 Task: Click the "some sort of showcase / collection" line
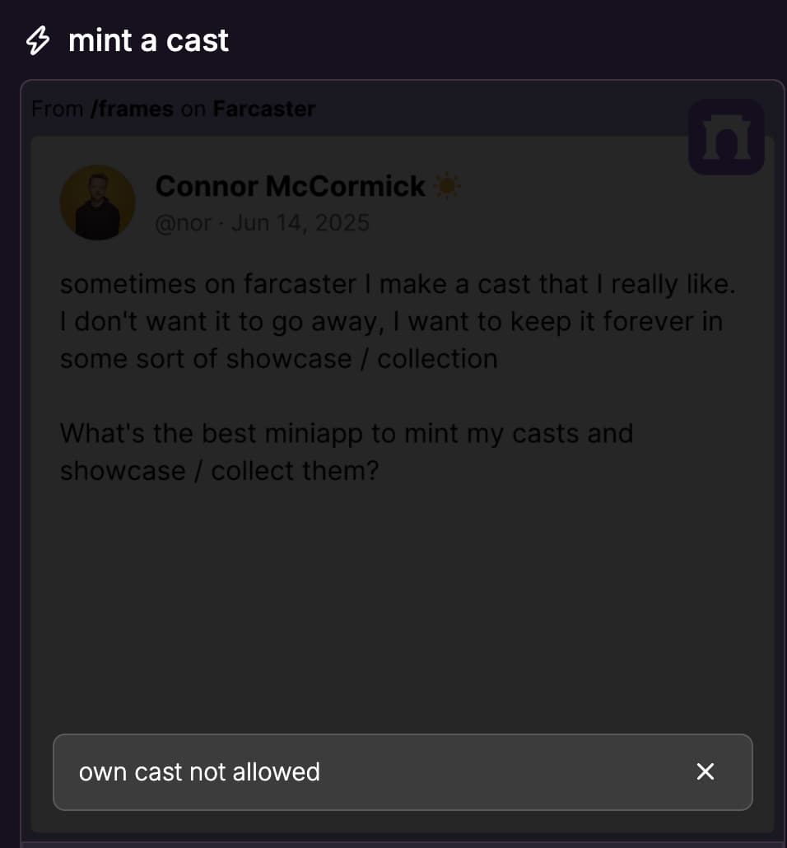(278, 359)
